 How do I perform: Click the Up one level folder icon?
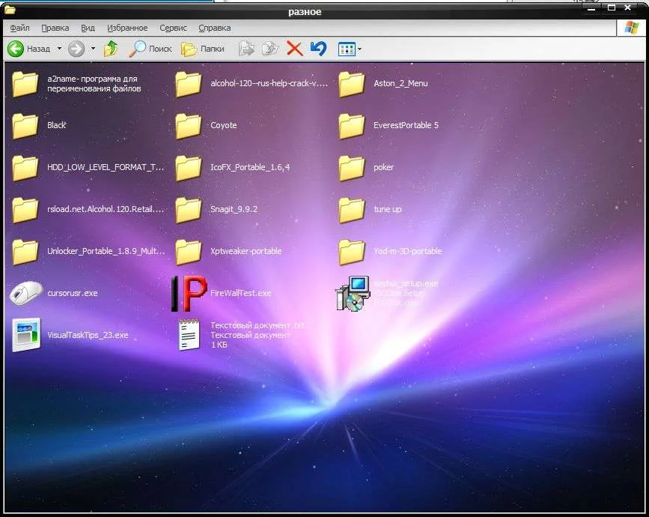pyautogui.click(x=111, y=49)
